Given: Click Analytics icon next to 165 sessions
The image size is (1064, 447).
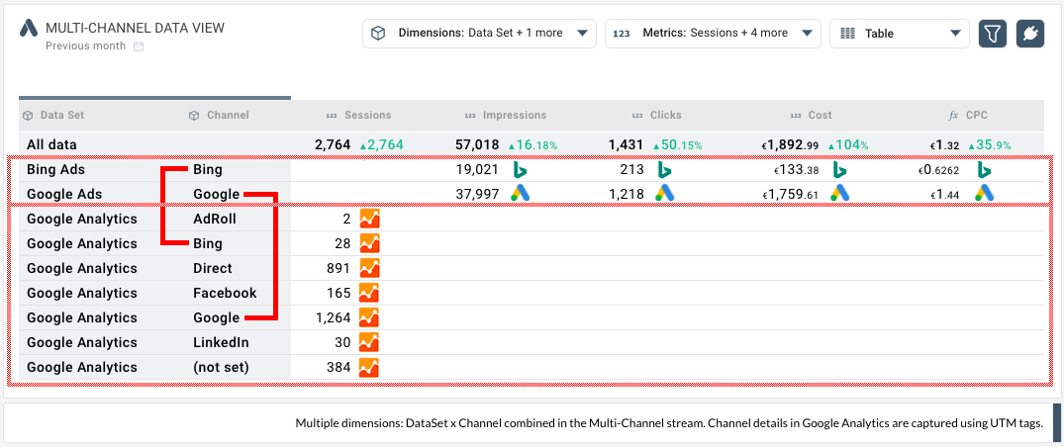Looking at the screenshot, I should coord(369,293).
